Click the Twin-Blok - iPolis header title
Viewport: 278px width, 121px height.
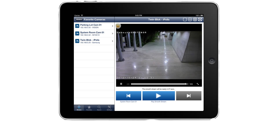159,20
